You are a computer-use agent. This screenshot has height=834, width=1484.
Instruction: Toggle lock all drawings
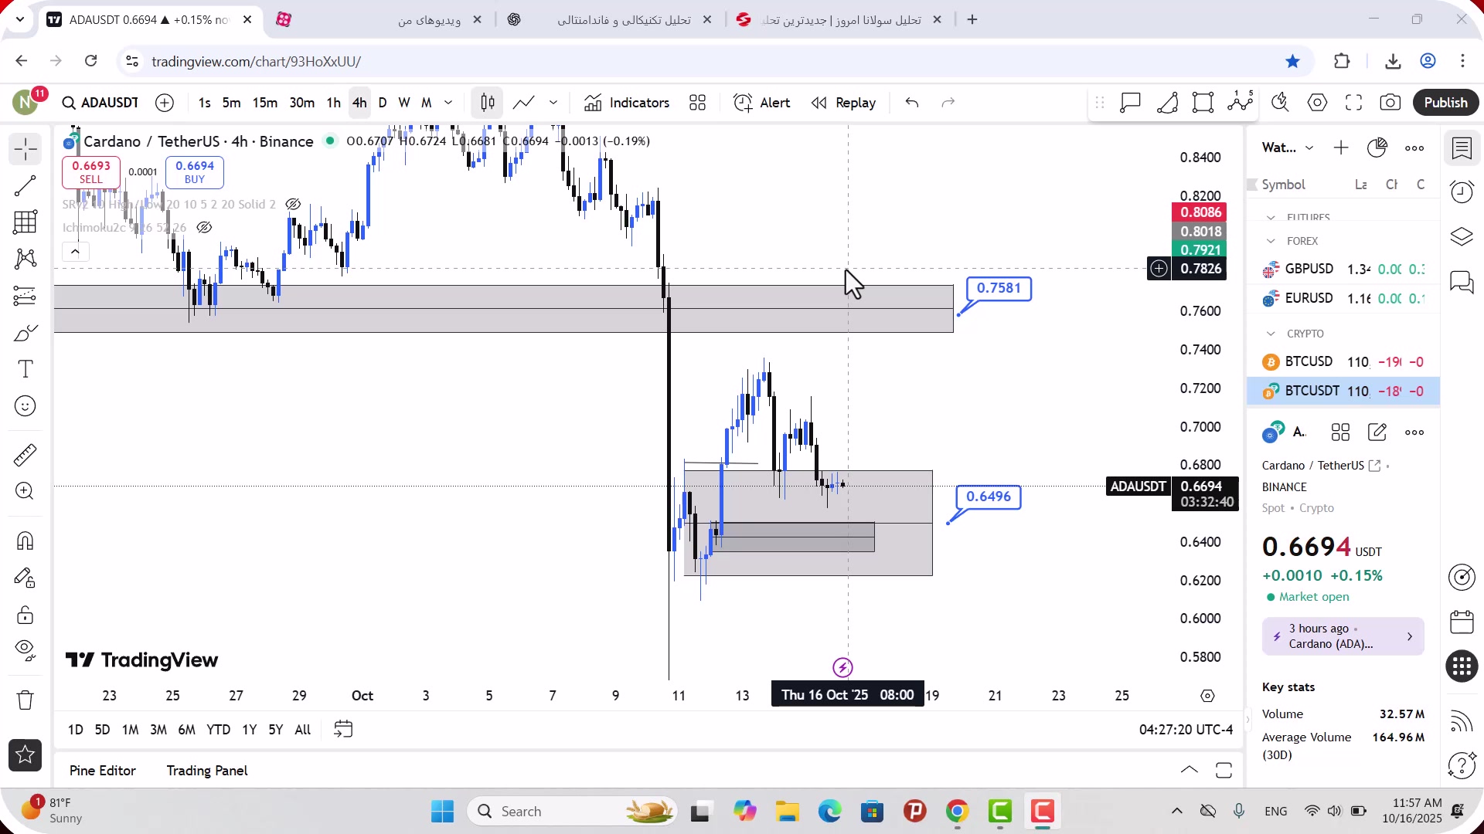(x=26, y=615)
